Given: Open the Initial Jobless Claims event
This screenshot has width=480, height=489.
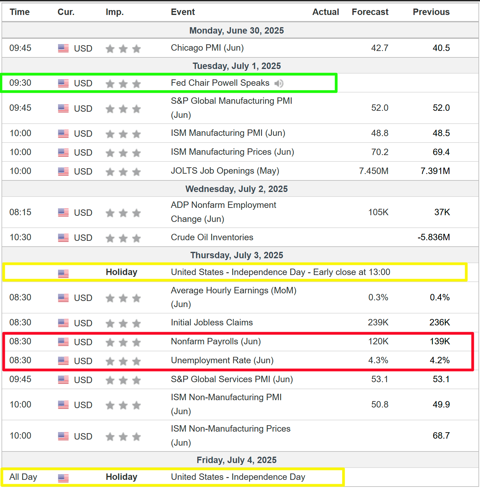Looking at the screenshot, I should [x=212, y=322].
